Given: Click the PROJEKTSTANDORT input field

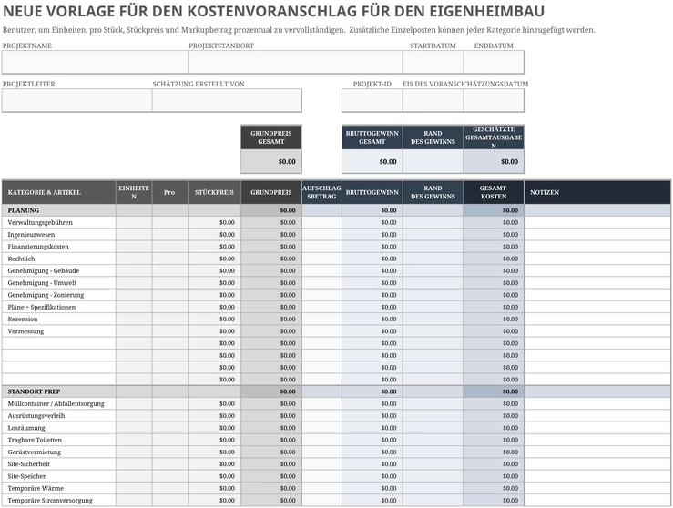Looking at the screenshot, I should click(295, 62).
